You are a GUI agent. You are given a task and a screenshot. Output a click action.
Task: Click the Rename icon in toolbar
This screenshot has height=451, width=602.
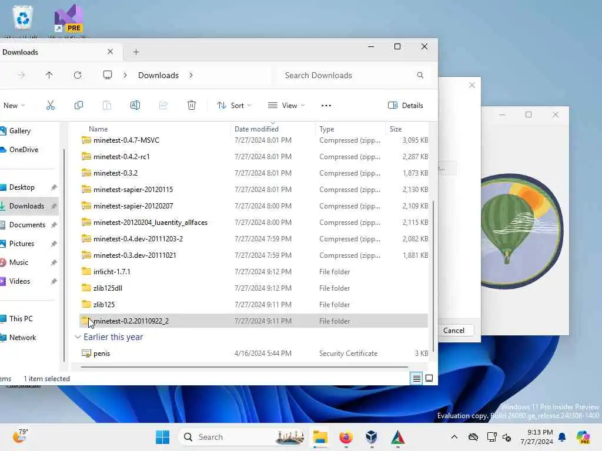135,106
